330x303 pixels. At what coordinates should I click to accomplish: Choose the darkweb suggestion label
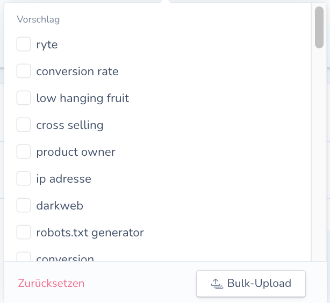(60, 206)
